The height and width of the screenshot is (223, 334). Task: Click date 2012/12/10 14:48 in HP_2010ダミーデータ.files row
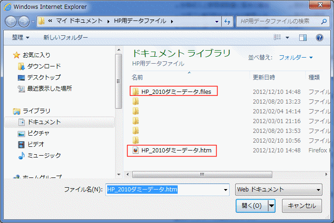click(x=276, y=92)
